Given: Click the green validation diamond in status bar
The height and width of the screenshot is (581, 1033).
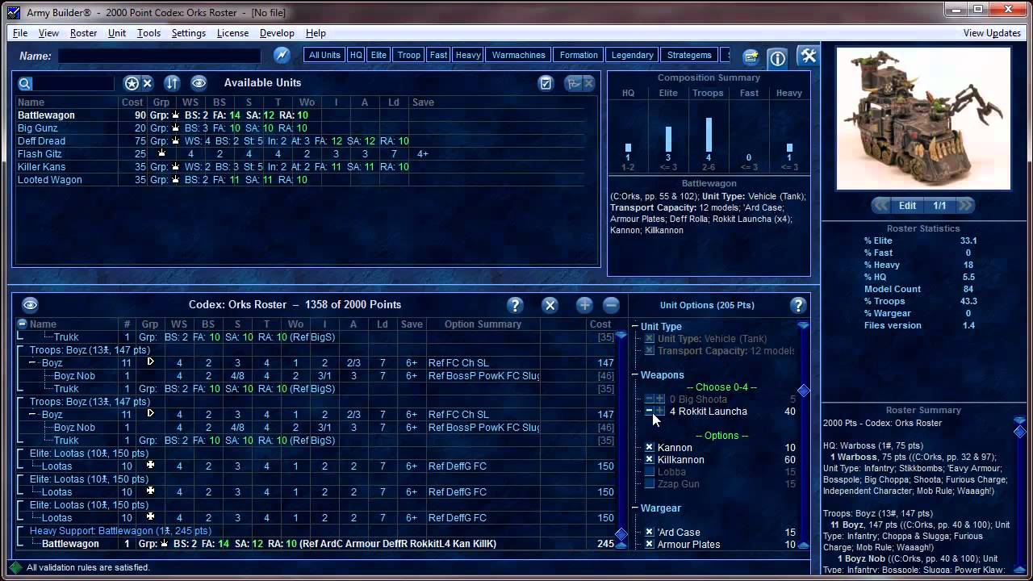Looking at the screenshot, I should coord(15,567).
